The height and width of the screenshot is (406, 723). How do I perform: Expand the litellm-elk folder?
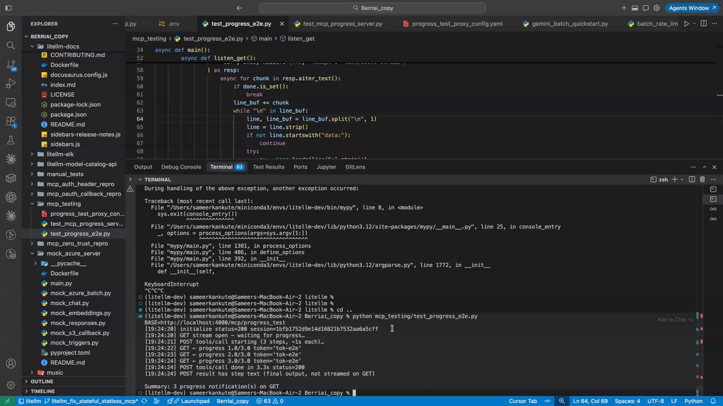point(33,154)
